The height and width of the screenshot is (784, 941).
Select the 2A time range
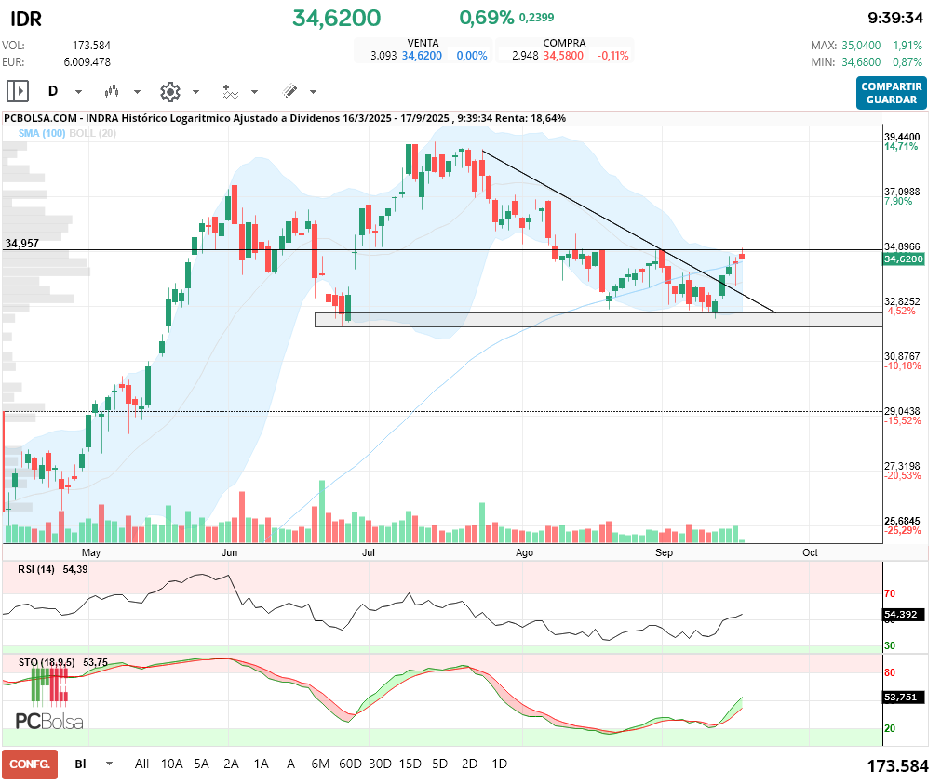[231, 764]
